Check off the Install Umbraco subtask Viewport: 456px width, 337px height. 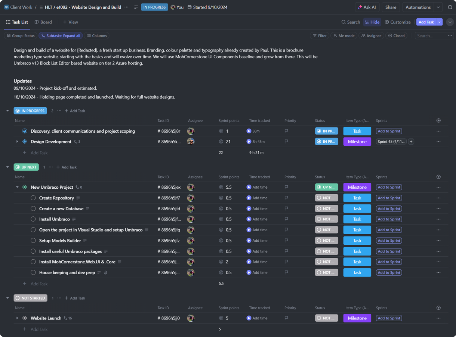[x=33, y=219]
